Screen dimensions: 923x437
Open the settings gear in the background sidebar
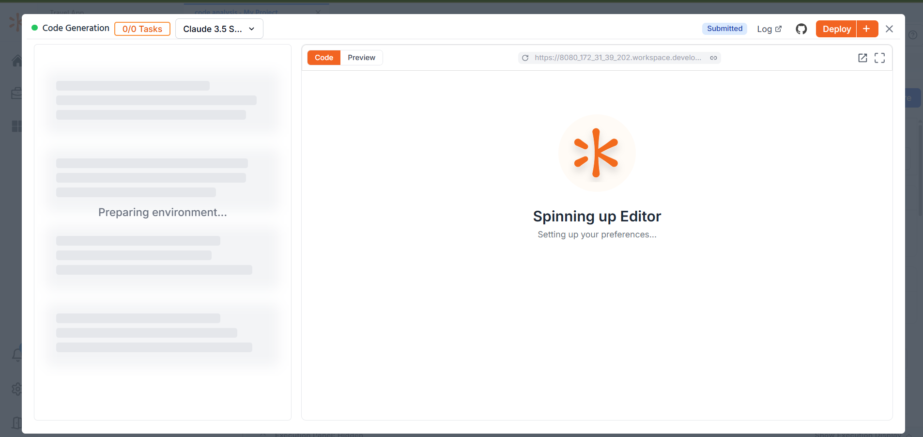click(x=16, y=389)
